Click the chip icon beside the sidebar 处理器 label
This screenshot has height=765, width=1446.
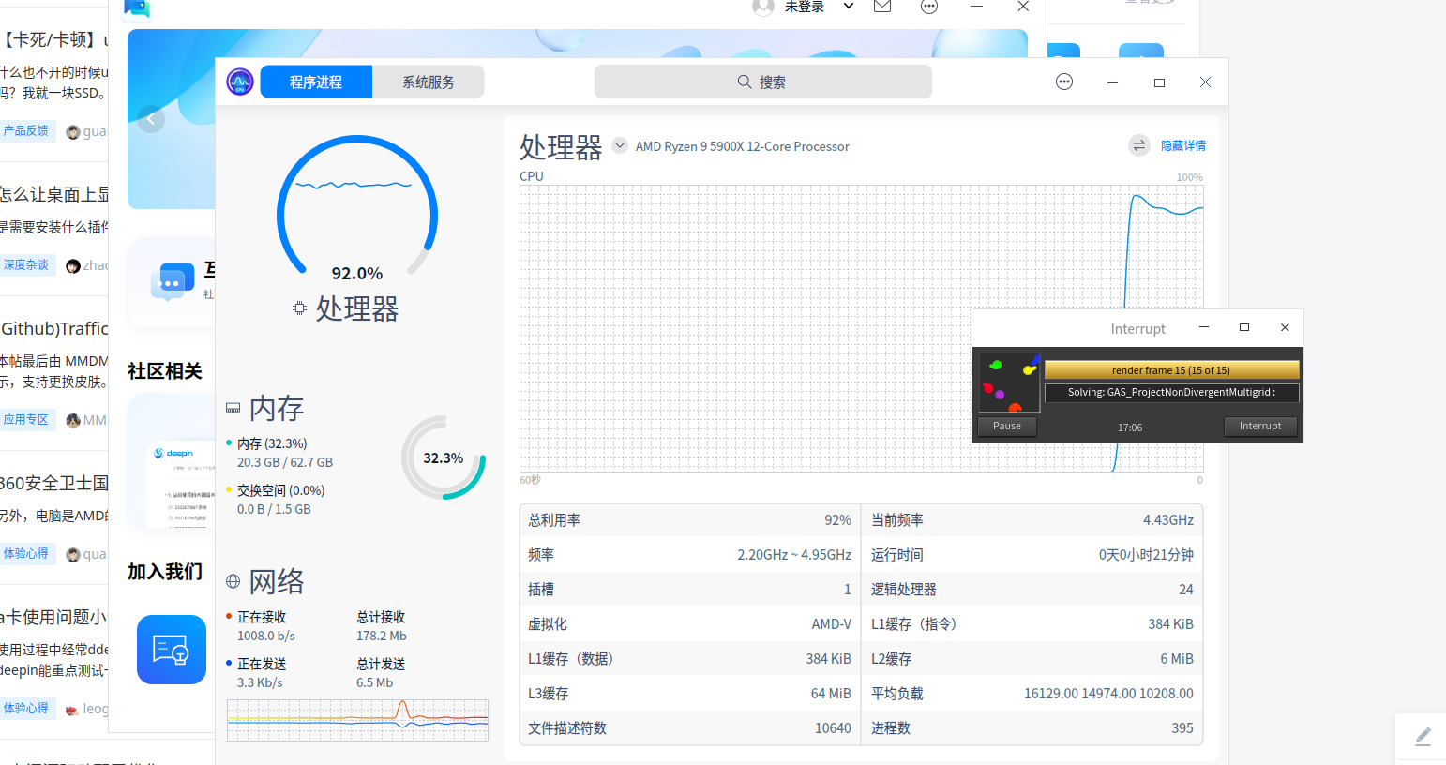tap(299, 307)
